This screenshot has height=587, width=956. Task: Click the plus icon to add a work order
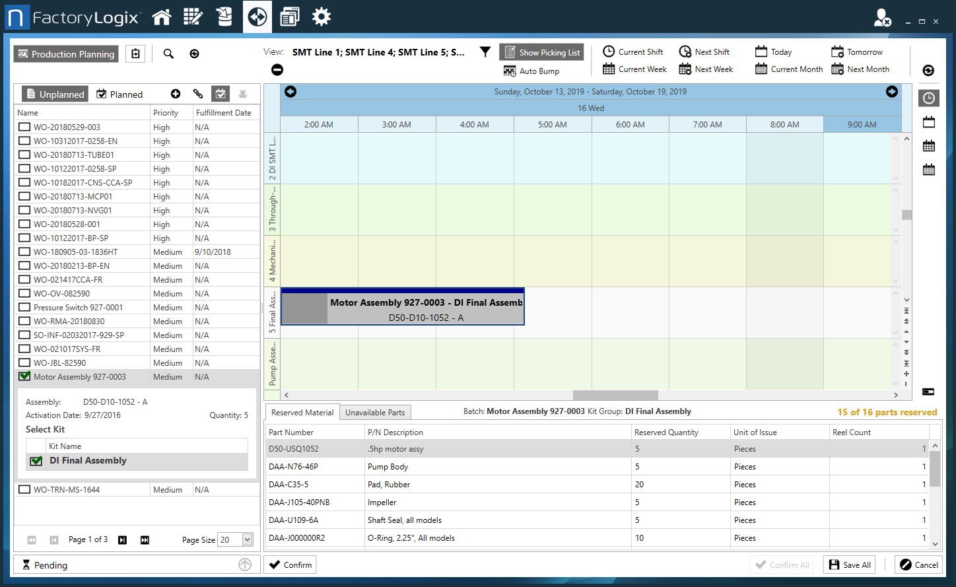pyautogui.click(x=176, y=94)
